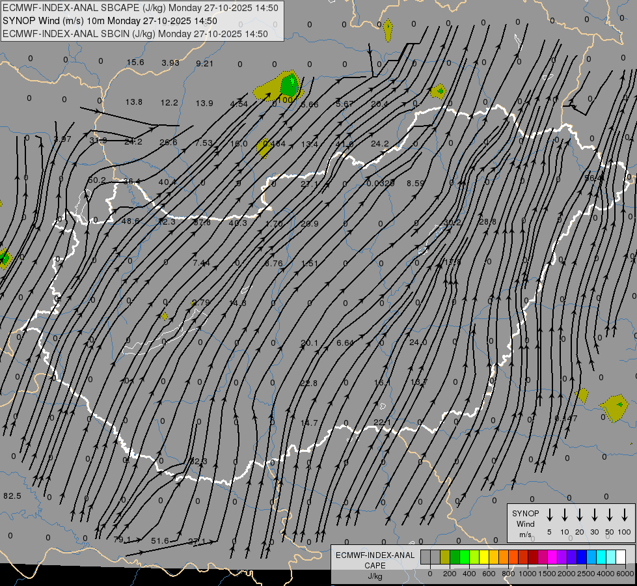Click the SYNOP Wind 10m title line
This screenshot has height=586, width=637.
[x=110, y=21]
